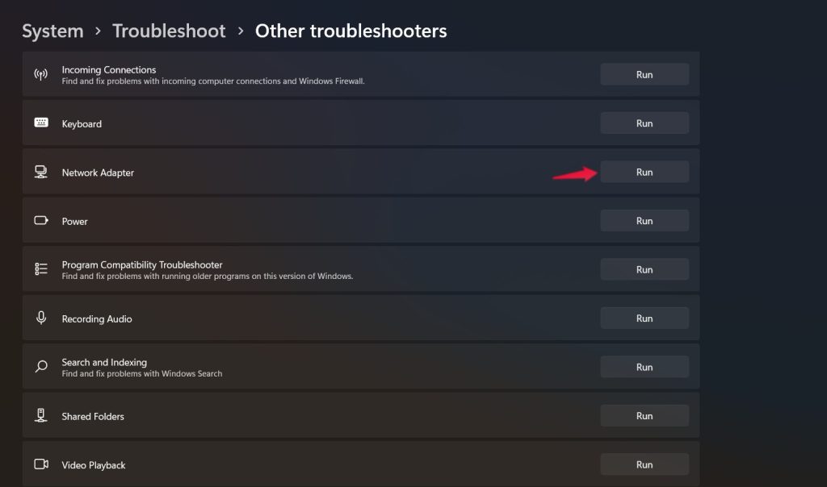Run the Recording Audio troubleshooter
The width and height of the screenshot is (827, 487).
[644, 318]
